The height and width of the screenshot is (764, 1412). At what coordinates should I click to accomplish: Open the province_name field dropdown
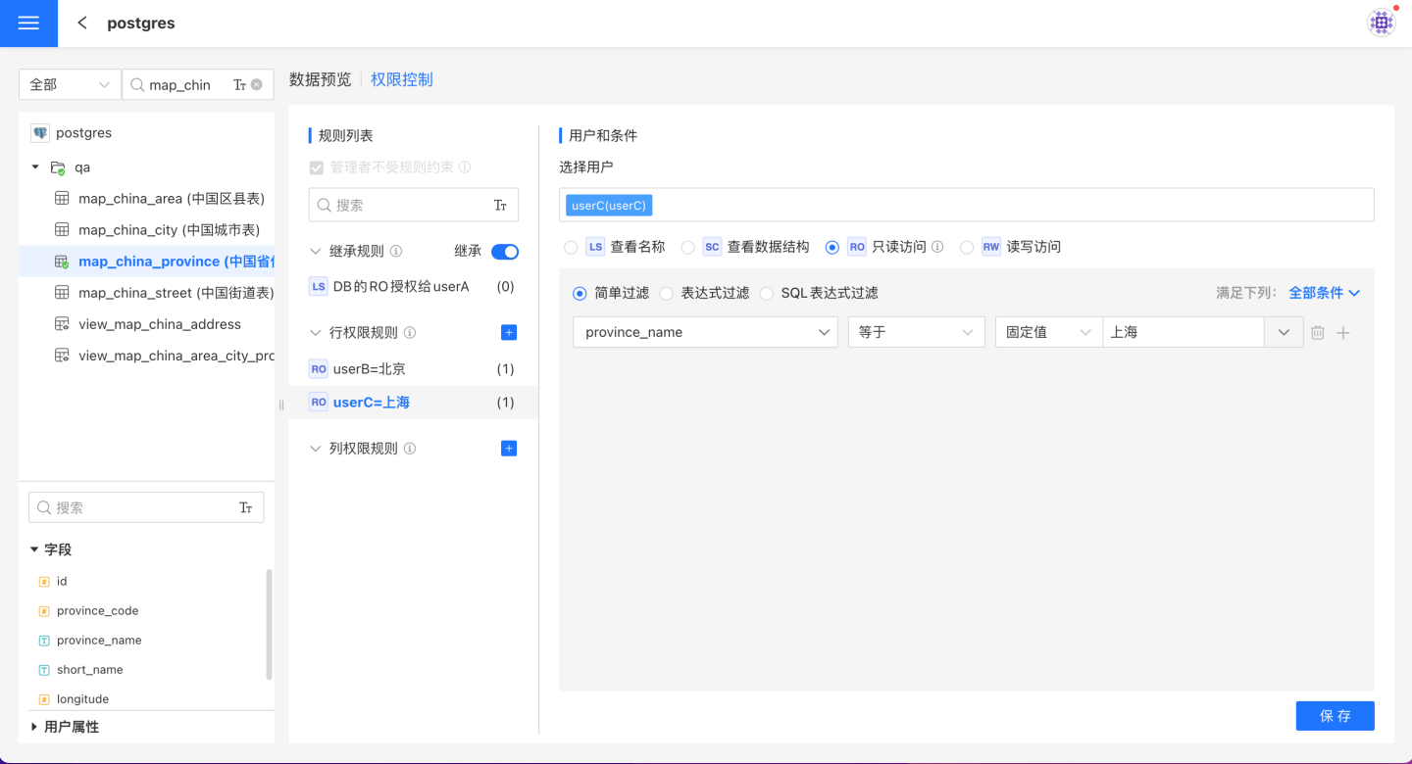(x=705, y=333)
